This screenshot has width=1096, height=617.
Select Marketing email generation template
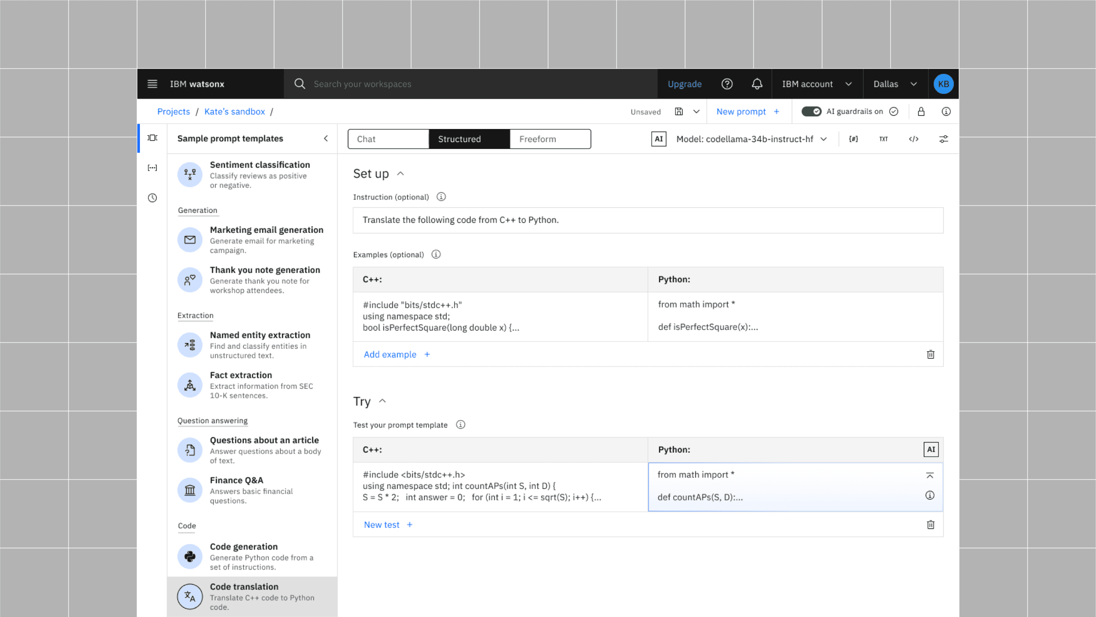coord(252,240)
